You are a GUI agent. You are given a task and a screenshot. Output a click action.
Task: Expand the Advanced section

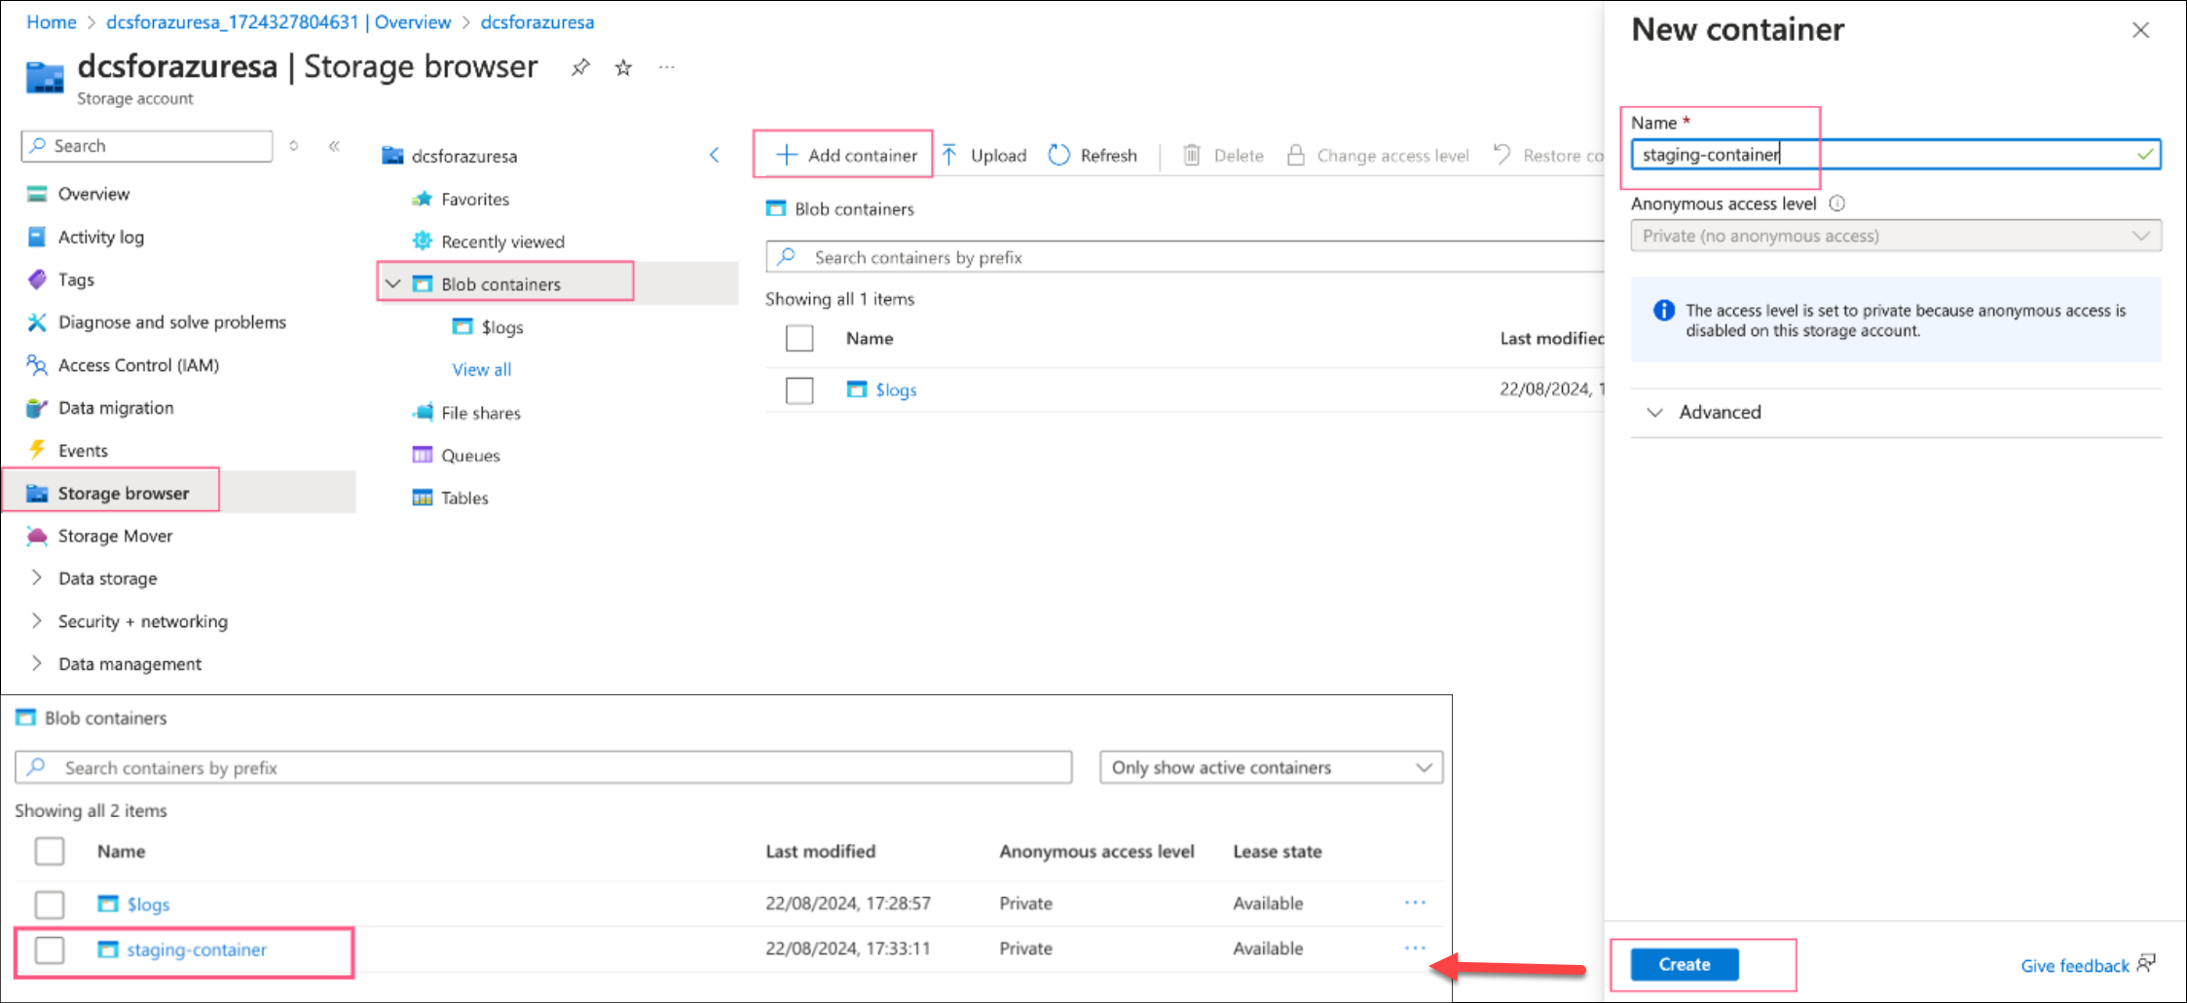[x=1719, y=412]
